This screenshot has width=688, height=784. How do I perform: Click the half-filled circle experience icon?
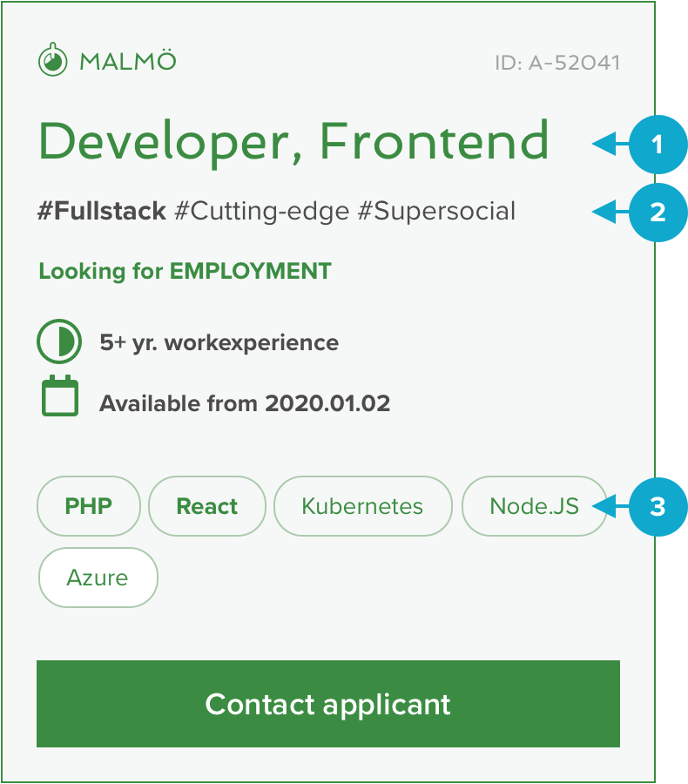[59, 341]
